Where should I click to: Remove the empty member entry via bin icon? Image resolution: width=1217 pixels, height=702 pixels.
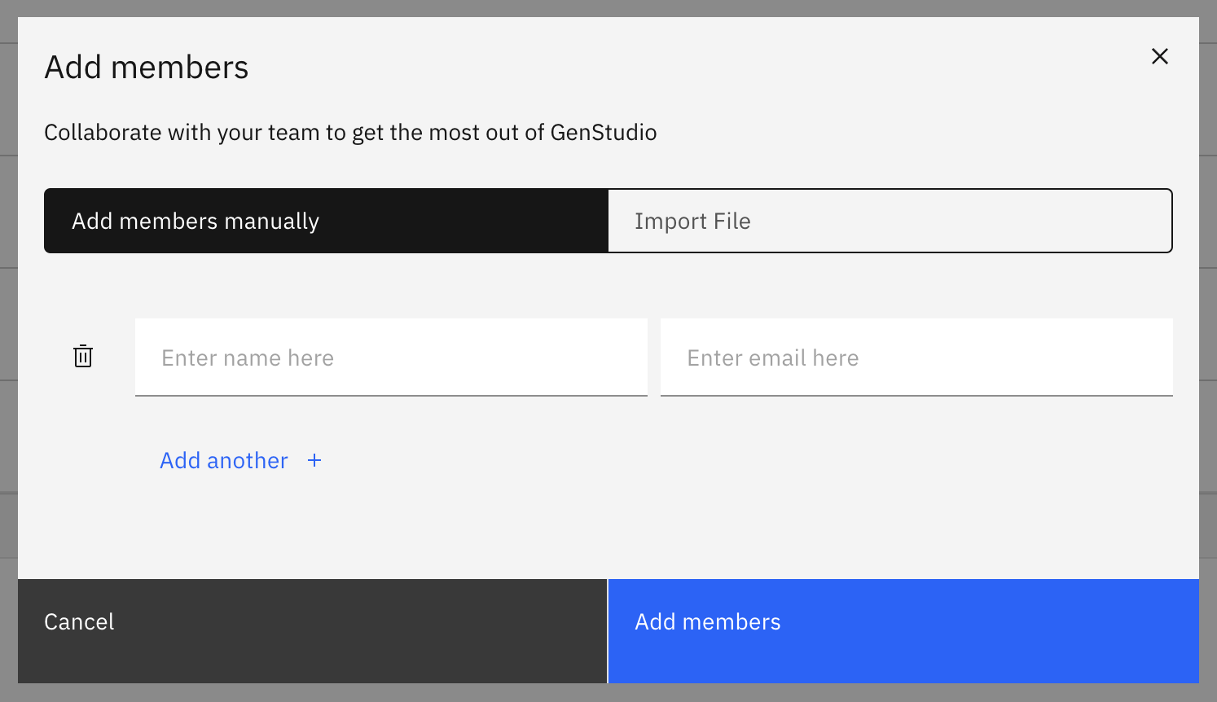pyautogui.click(x=83, y=357)
